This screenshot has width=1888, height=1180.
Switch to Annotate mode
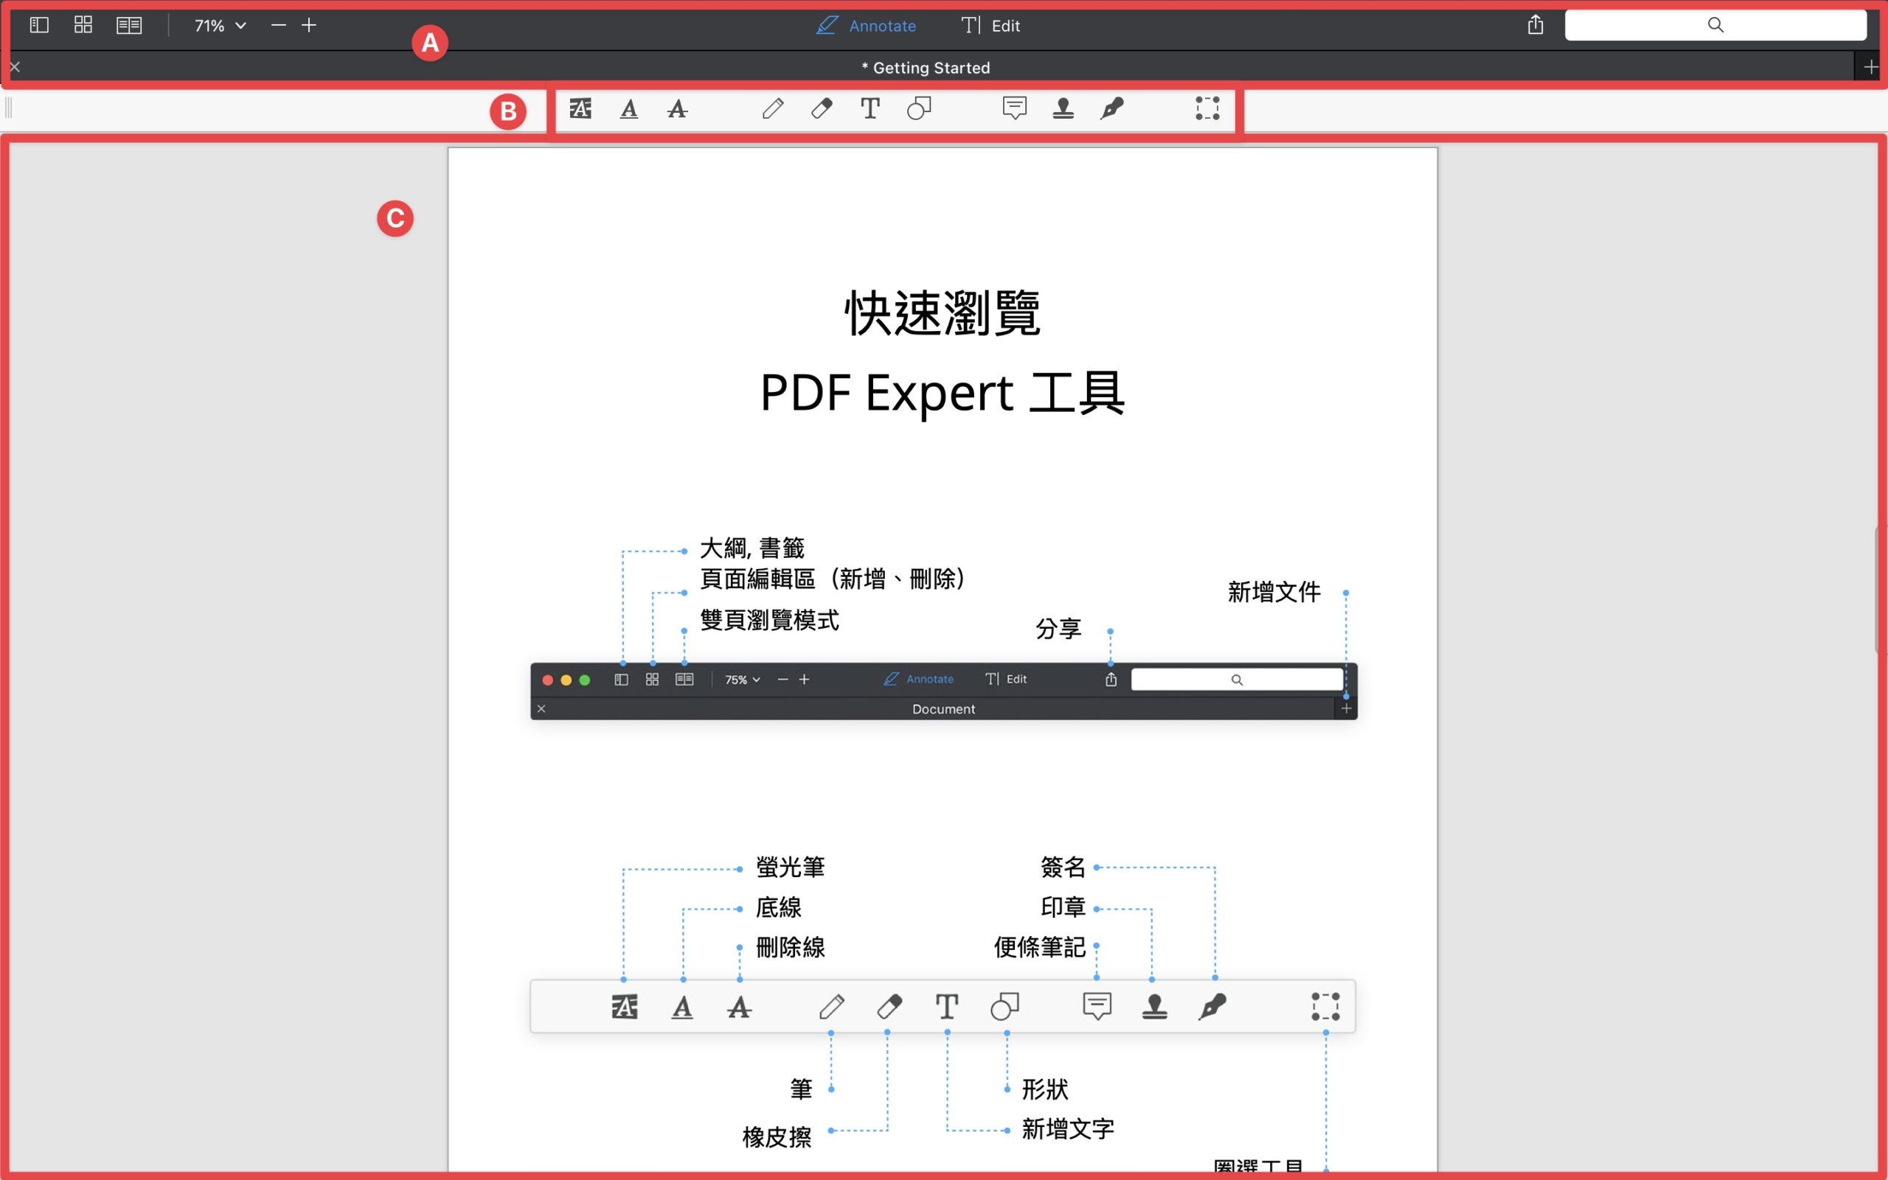pos(866,26)
